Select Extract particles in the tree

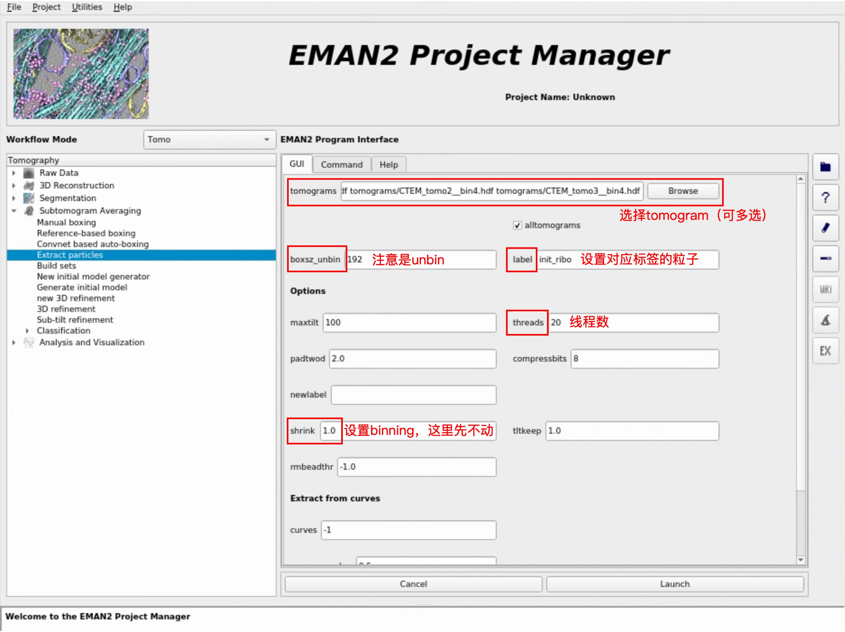coord(70,255)
